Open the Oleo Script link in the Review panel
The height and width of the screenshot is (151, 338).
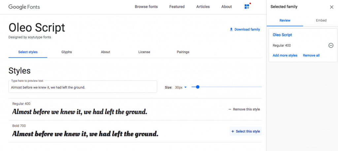pos(282,35)
